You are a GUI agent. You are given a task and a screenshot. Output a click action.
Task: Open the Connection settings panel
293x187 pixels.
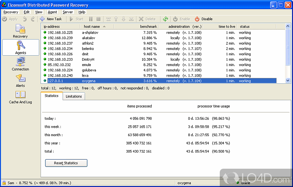(20, 64)
